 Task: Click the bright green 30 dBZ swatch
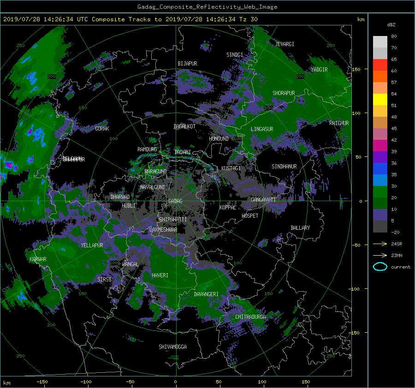[x=380, y=191]
